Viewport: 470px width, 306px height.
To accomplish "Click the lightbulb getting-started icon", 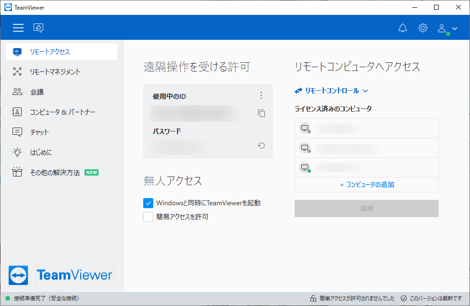I will (17, 152).
